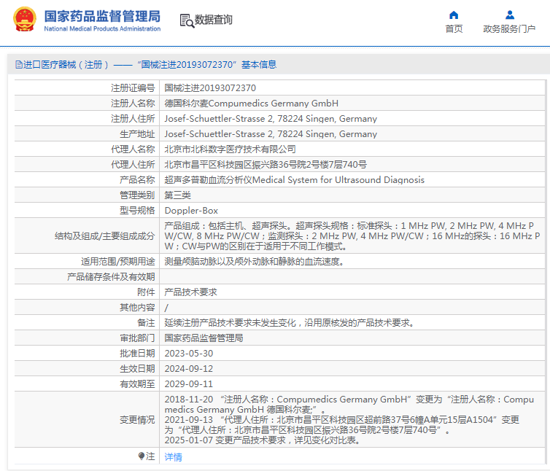Open 政务服务门户 portal link
The height and width of the screenshot is (471, 550).
click(x=509, y=28)
